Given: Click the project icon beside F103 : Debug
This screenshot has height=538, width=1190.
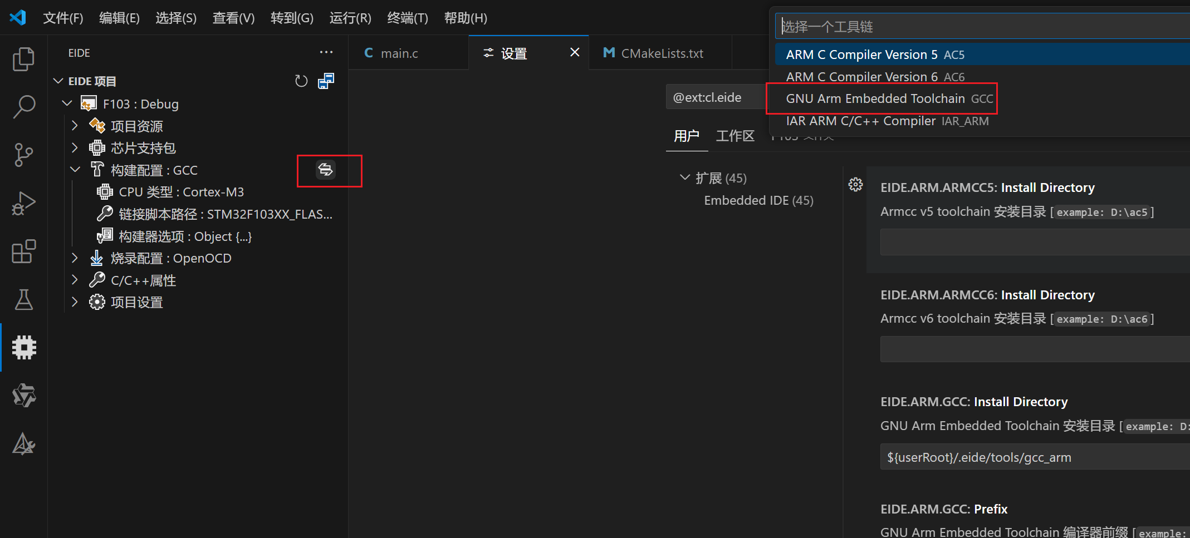Looking at the screenshot, I should [x=89, y=103].
